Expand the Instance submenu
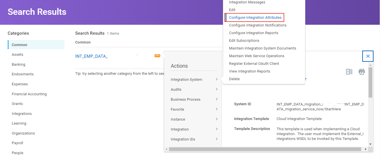This screenshot has width=380, height=155. (x=194, y=119)
